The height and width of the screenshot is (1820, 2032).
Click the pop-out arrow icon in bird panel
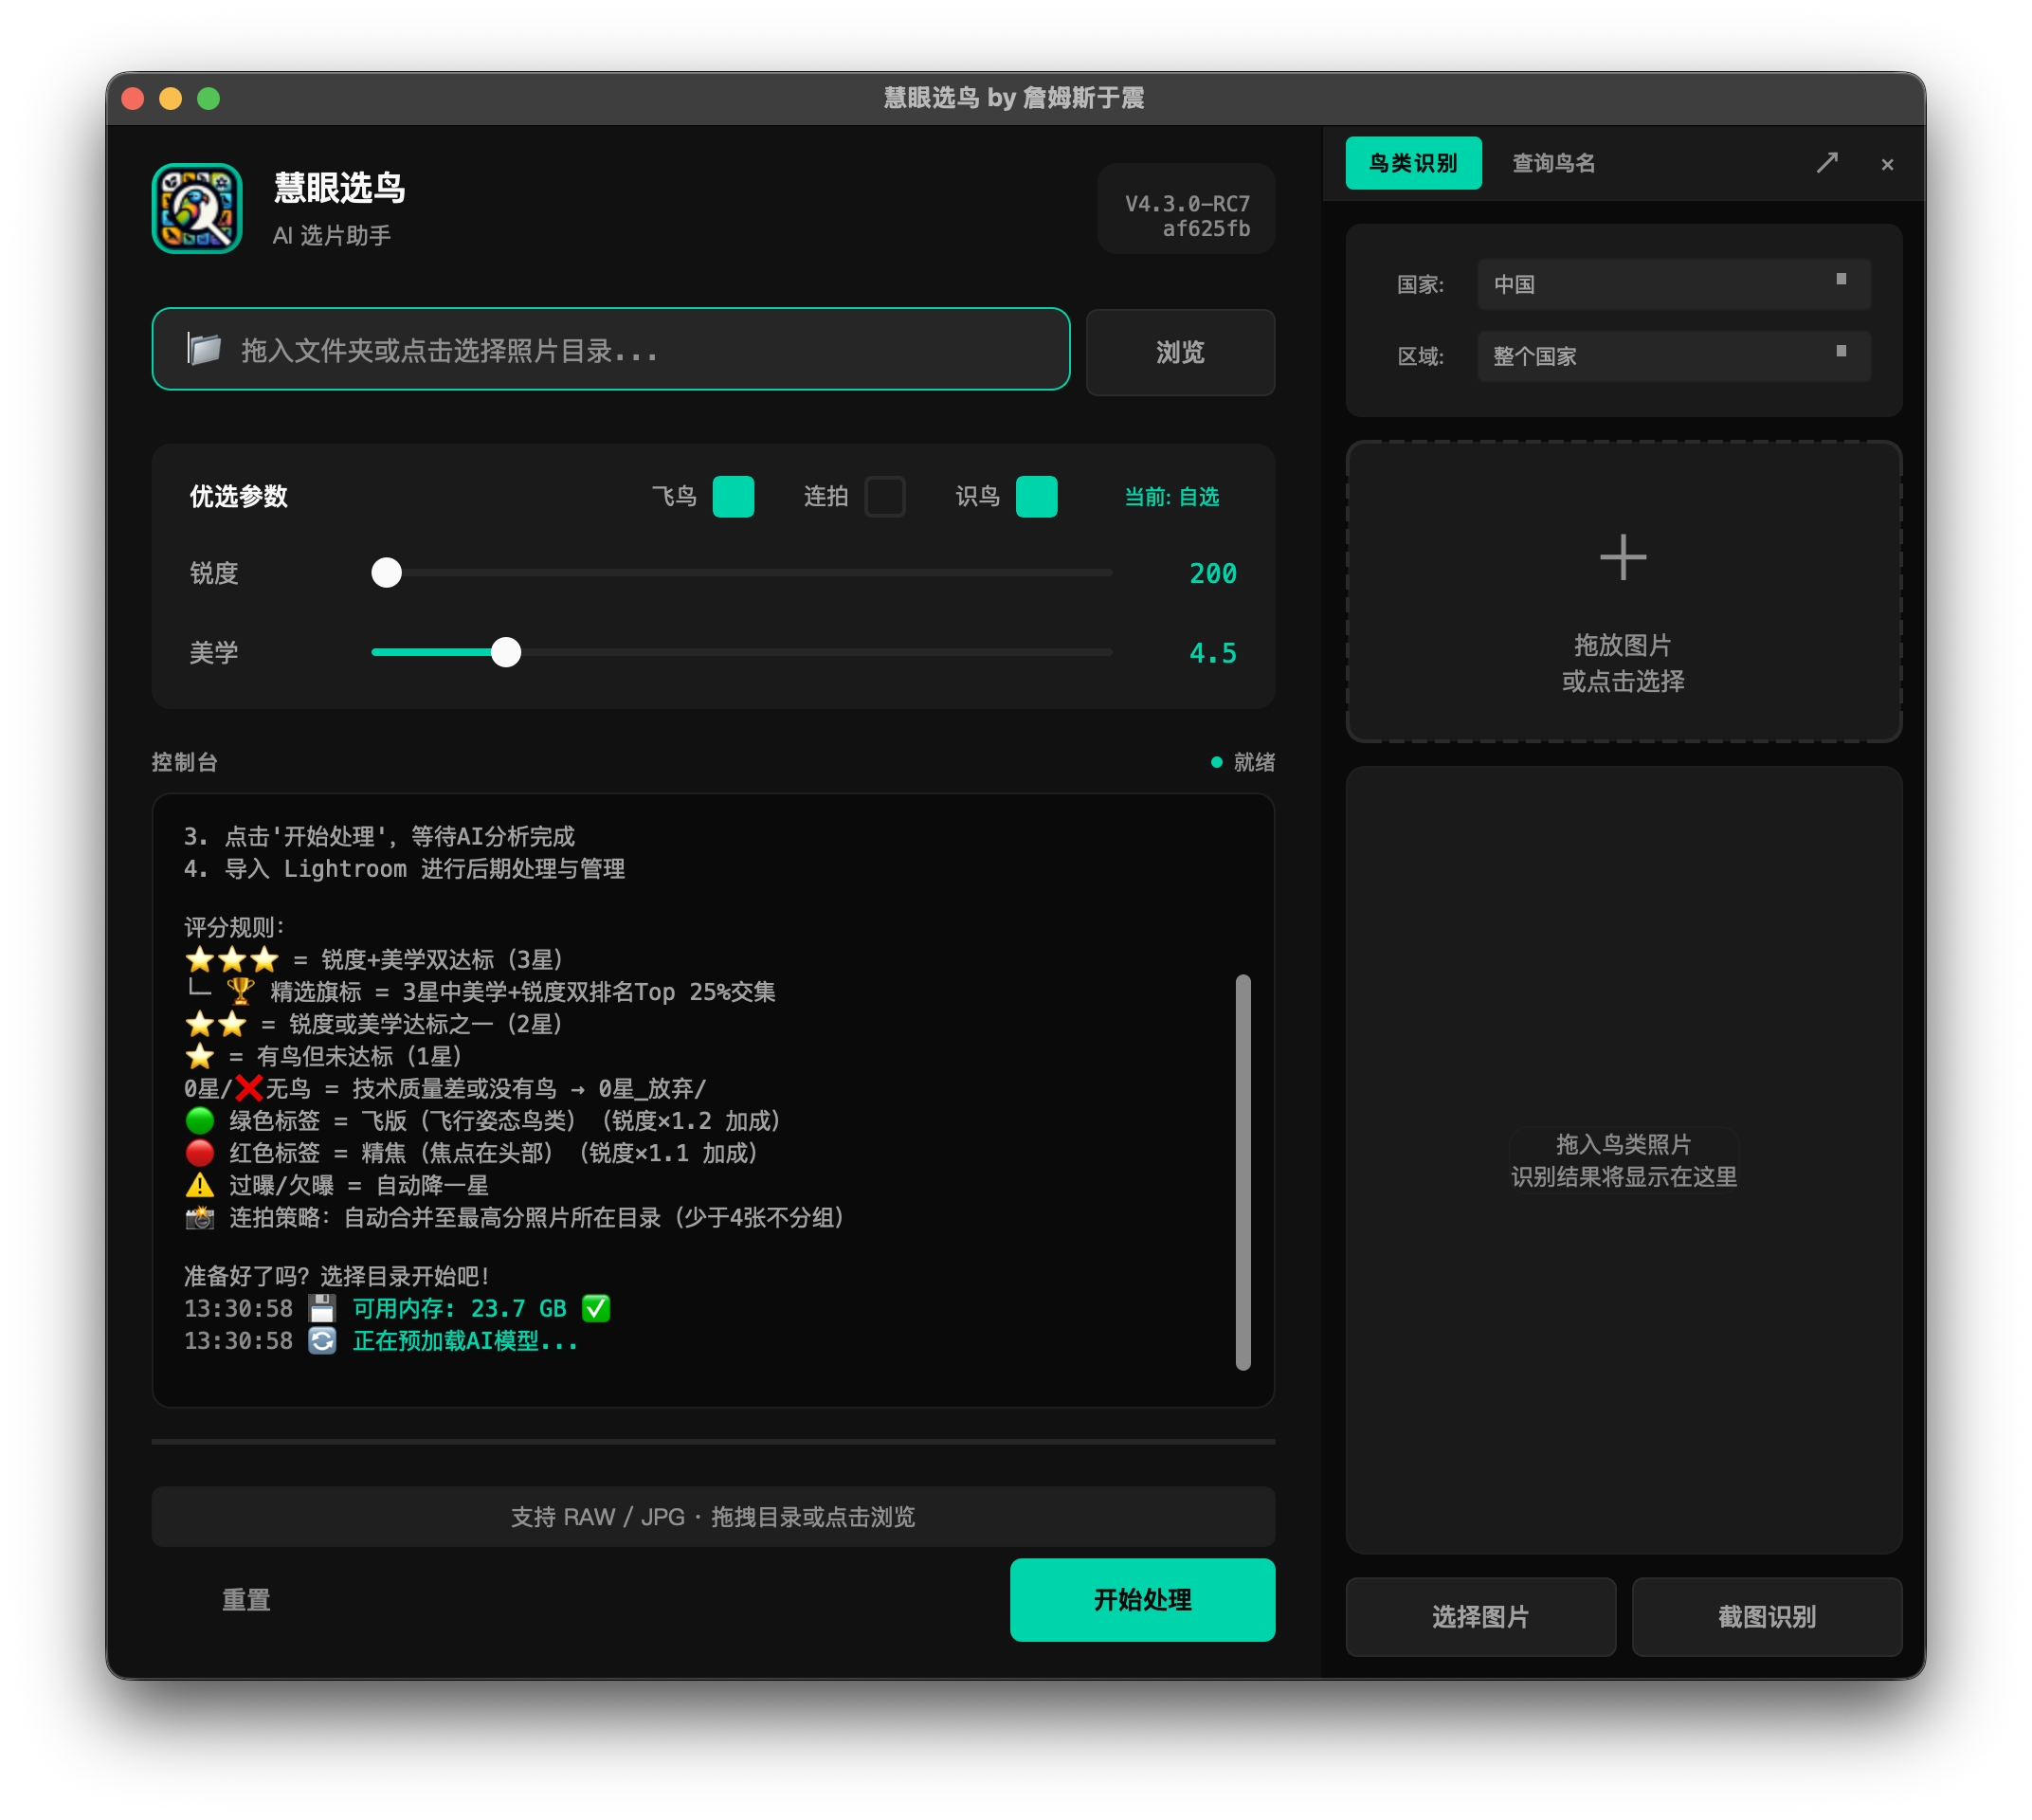[1827, 163]
